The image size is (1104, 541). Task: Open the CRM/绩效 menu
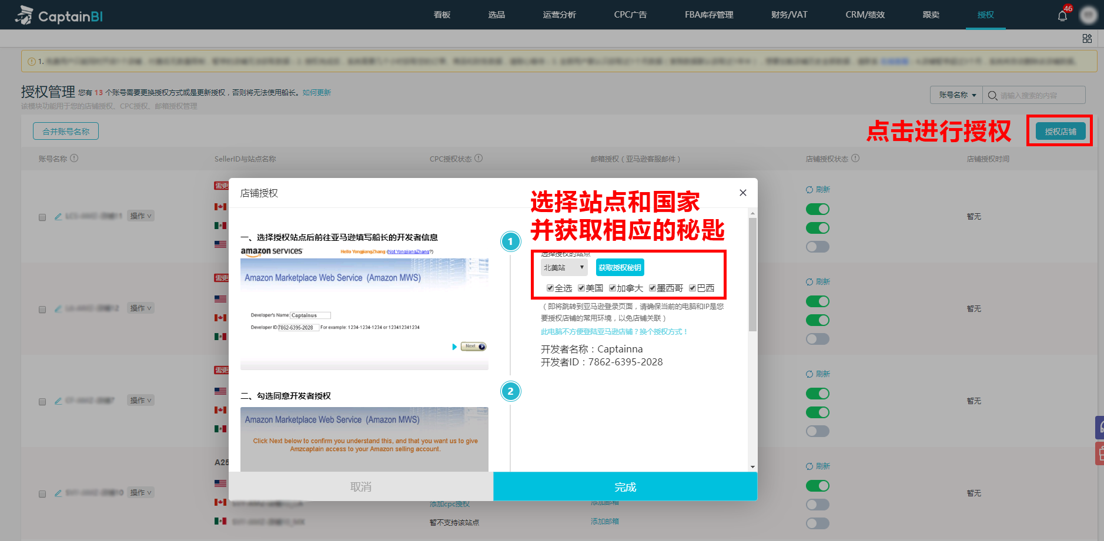(865, 15)
